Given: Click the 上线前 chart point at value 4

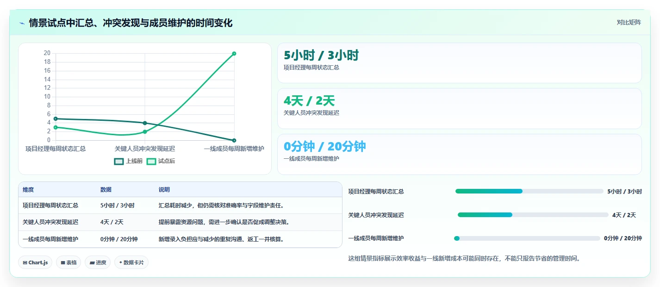Looking at the screenshot, I should [145, 123].
